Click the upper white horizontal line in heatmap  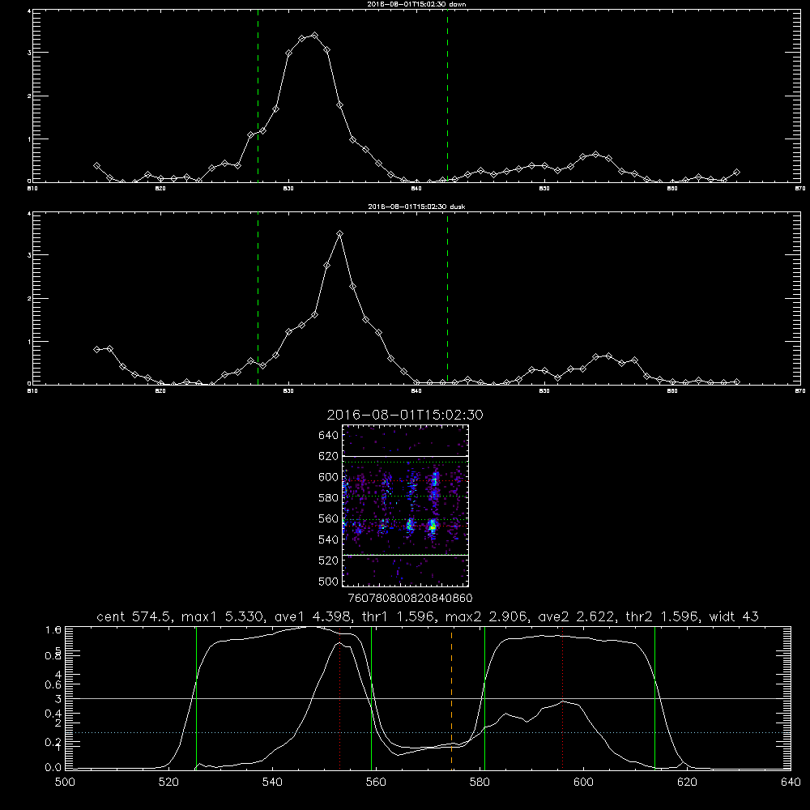[405, 456]
